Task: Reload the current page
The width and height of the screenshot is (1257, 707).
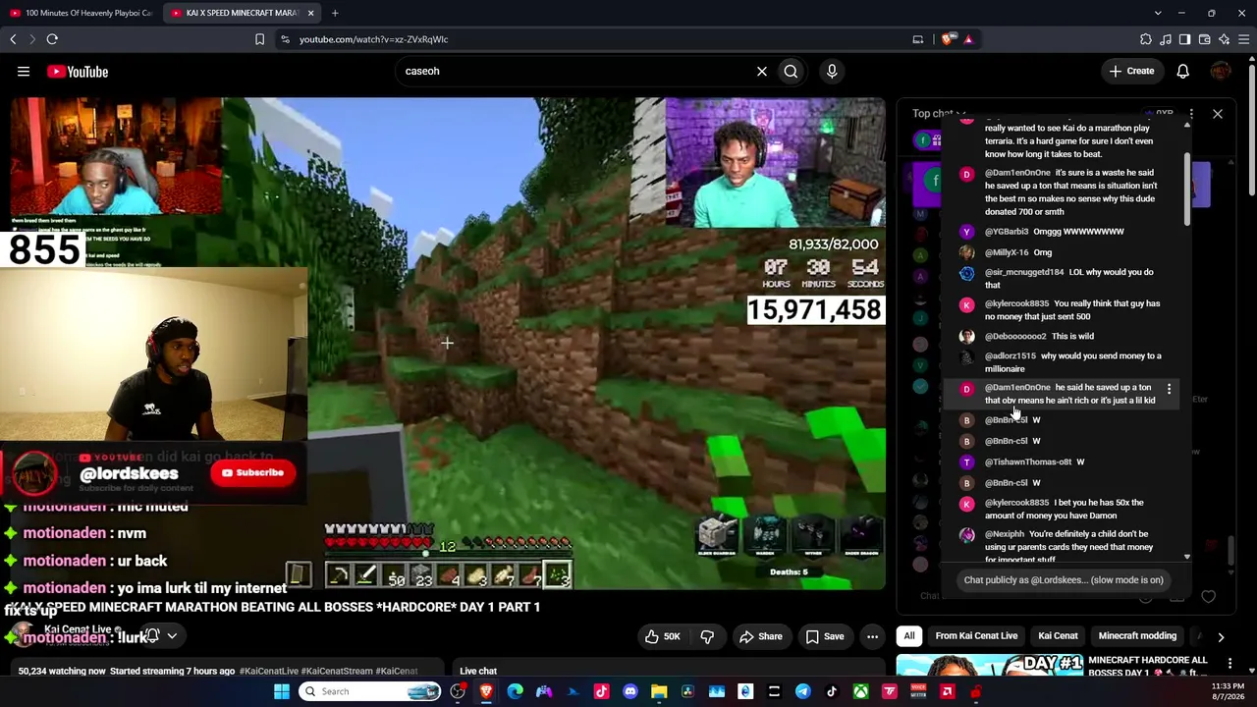Action: click(52, 39)
